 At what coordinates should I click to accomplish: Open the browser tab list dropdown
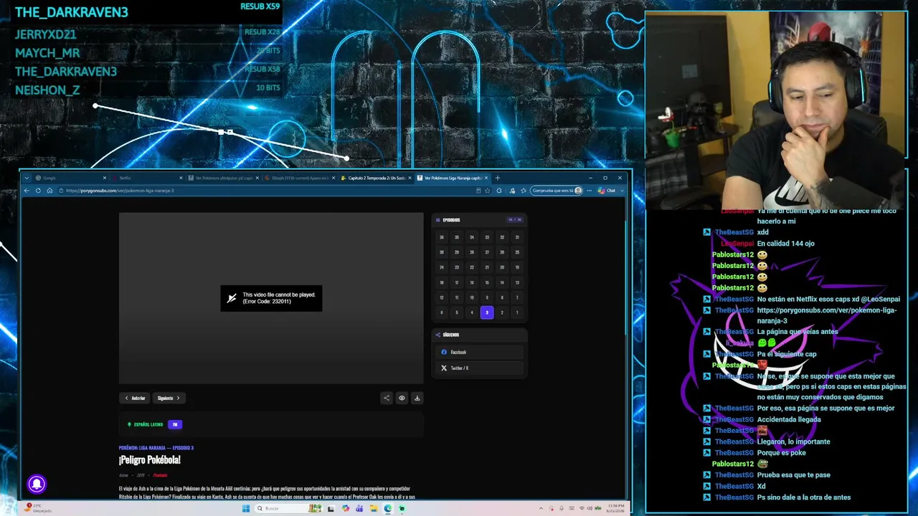[x=27, y=178]
